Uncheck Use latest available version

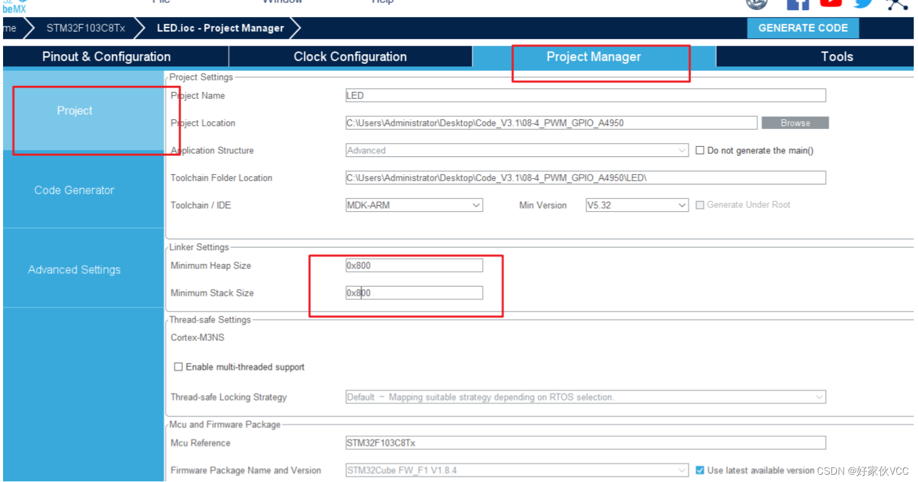700,470
